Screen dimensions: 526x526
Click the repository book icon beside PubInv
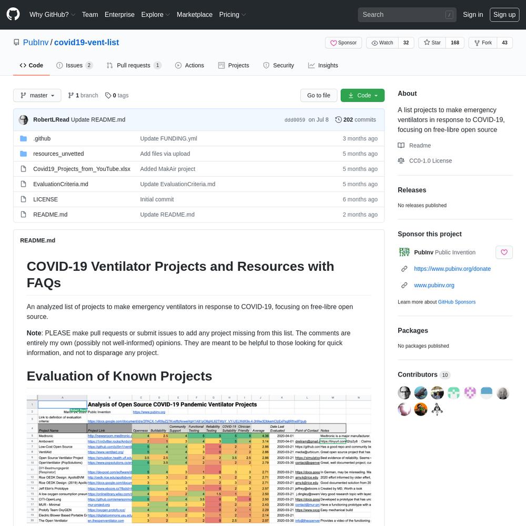pos(16,42)
